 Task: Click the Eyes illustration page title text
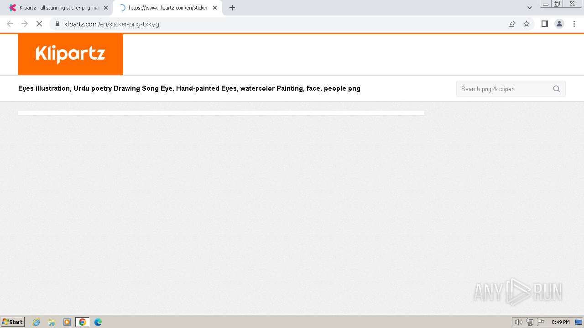[x=189, y=88]
